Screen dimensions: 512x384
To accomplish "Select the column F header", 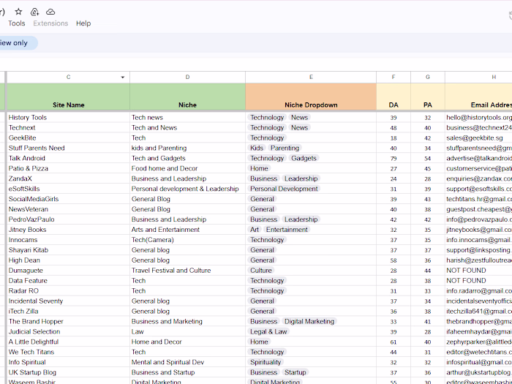I will point(394,77).
